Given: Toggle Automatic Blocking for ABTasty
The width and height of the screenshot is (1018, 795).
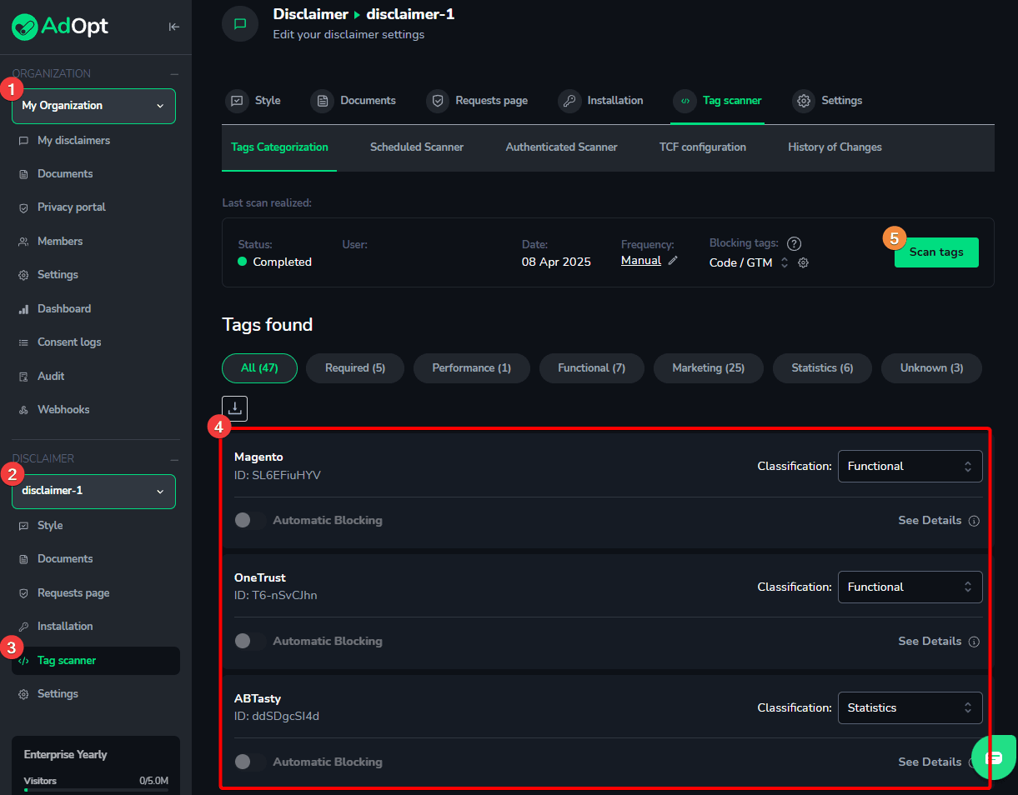Looking at the screenshot, I should 250,762.
